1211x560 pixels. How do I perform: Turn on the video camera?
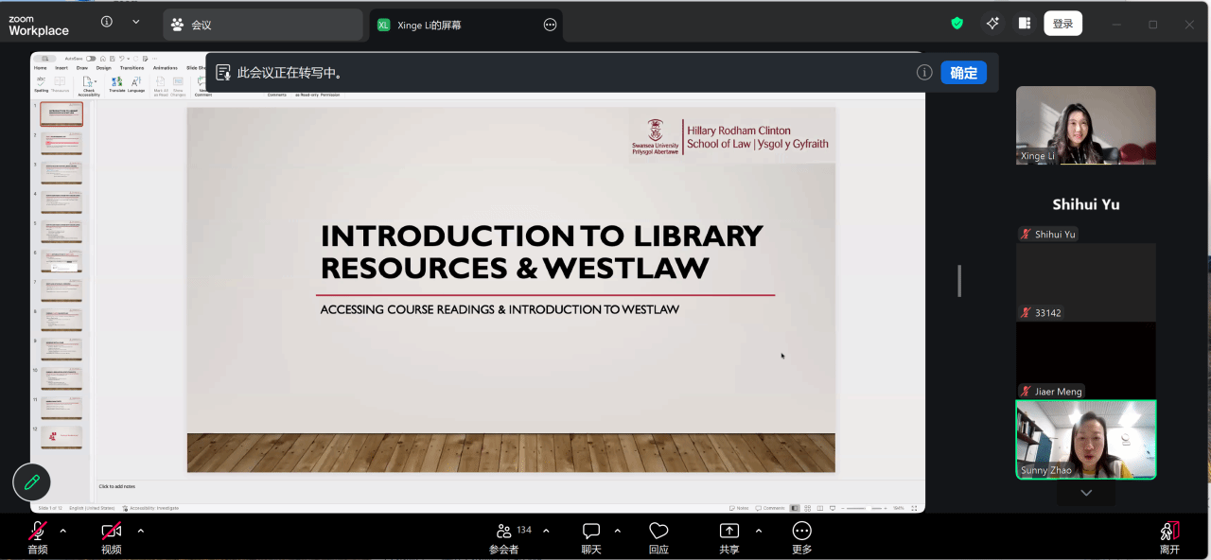112,532
